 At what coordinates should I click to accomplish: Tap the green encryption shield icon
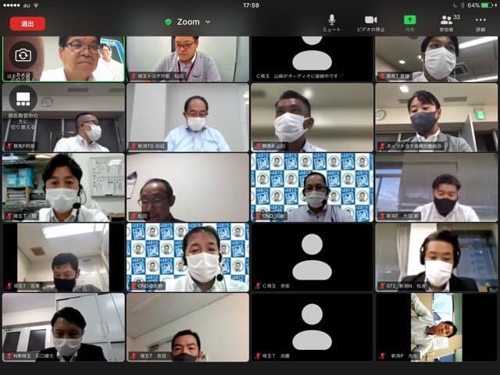point(168,22)
